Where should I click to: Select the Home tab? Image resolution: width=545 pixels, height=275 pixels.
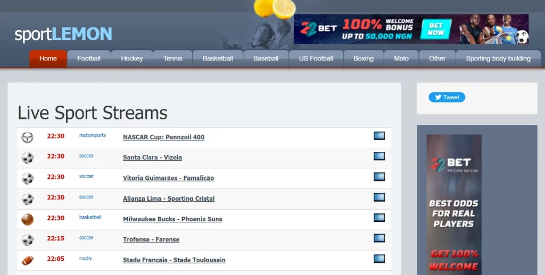pos(48,58)
